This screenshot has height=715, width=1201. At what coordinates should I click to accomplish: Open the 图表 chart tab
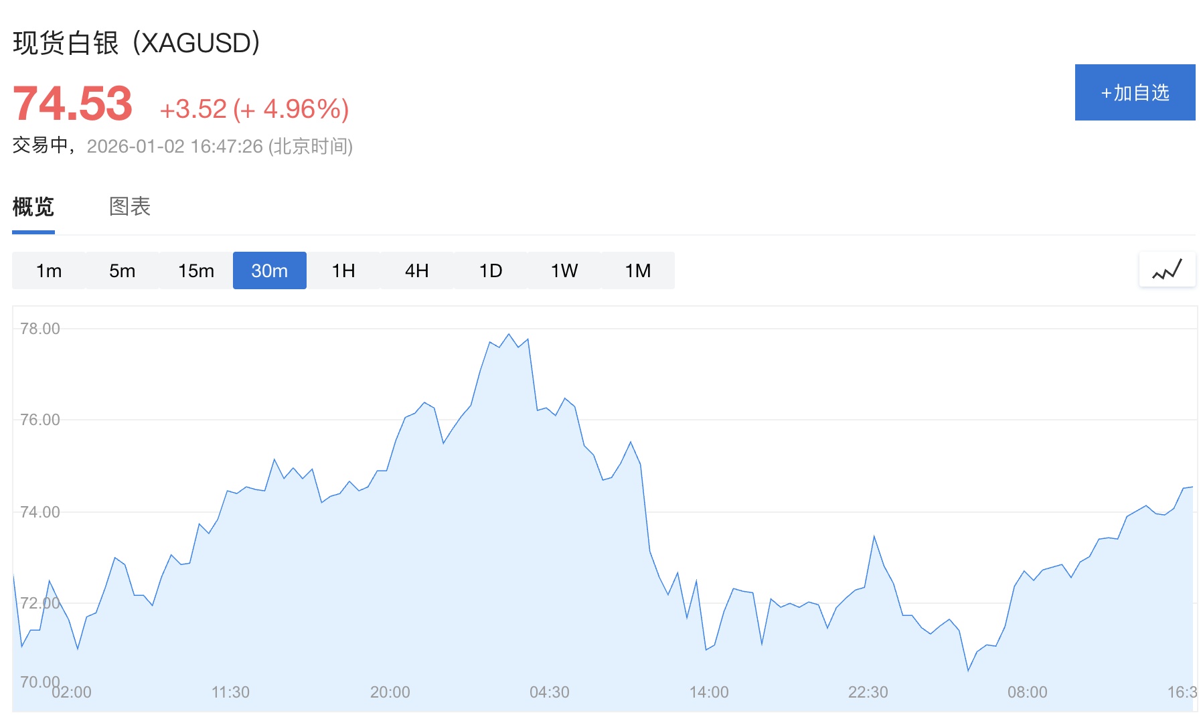click(x=130, y=207)
